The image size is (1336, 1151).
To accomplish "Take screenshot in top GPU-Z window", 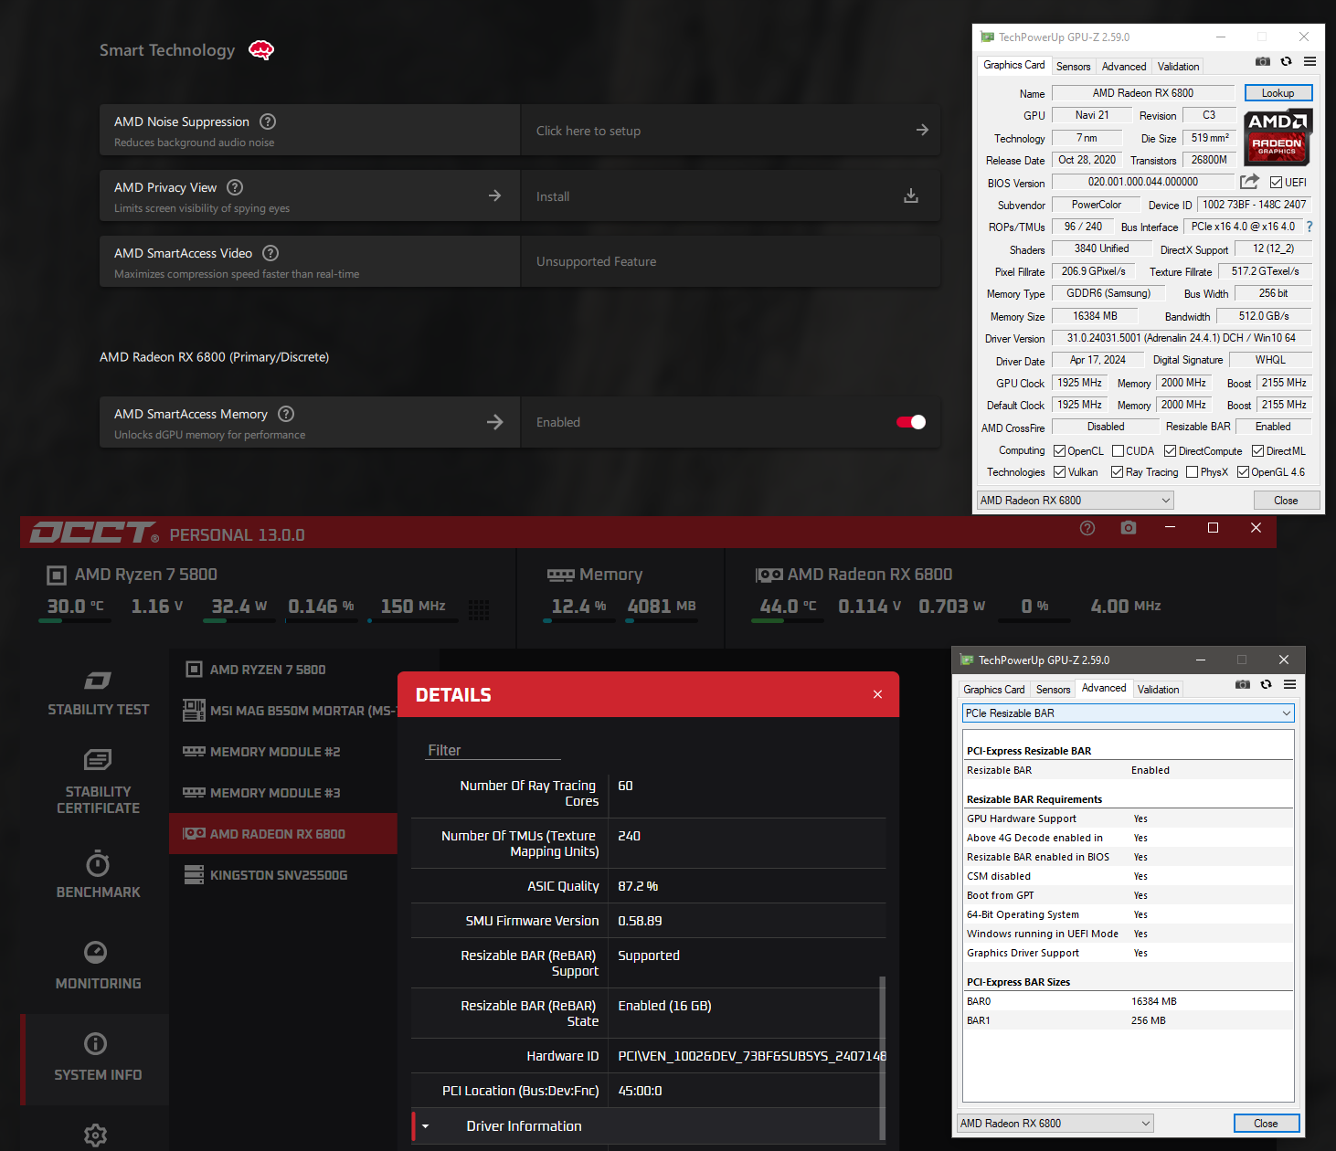I will pos(1262,61).
